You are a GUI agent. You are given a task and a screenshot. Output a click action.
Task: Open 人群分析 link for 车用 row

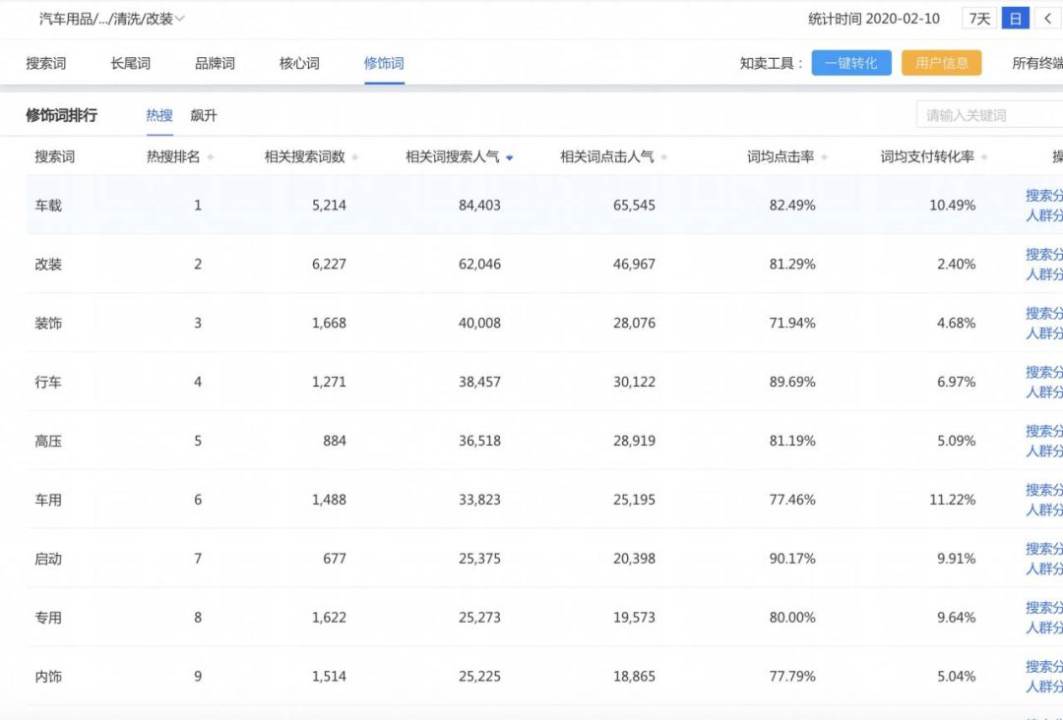point(1044,510)
